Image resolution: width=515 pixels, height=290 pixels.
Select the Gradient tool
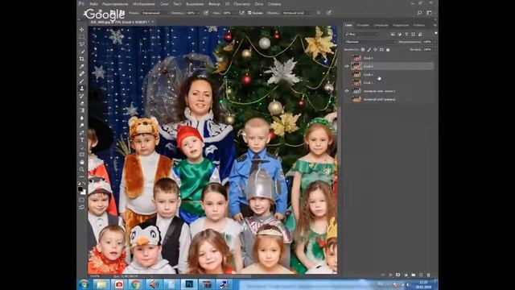(x=81, y=110)
